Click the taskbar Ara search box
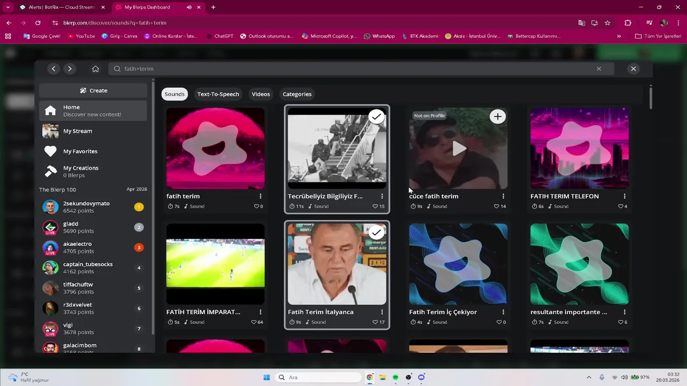The height and width of the screenshot is (386, 687). coord(319,377)
